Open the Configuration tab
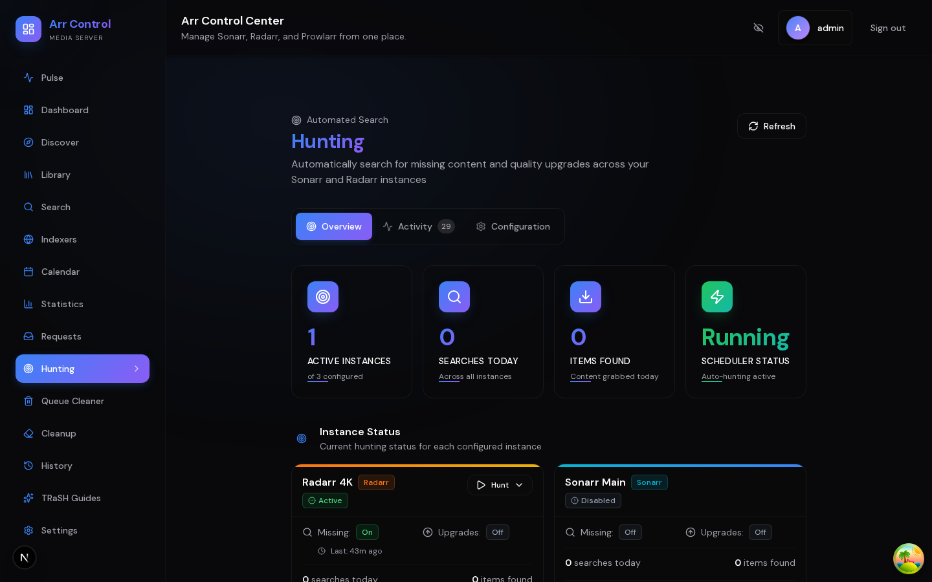 pos(513,226)
